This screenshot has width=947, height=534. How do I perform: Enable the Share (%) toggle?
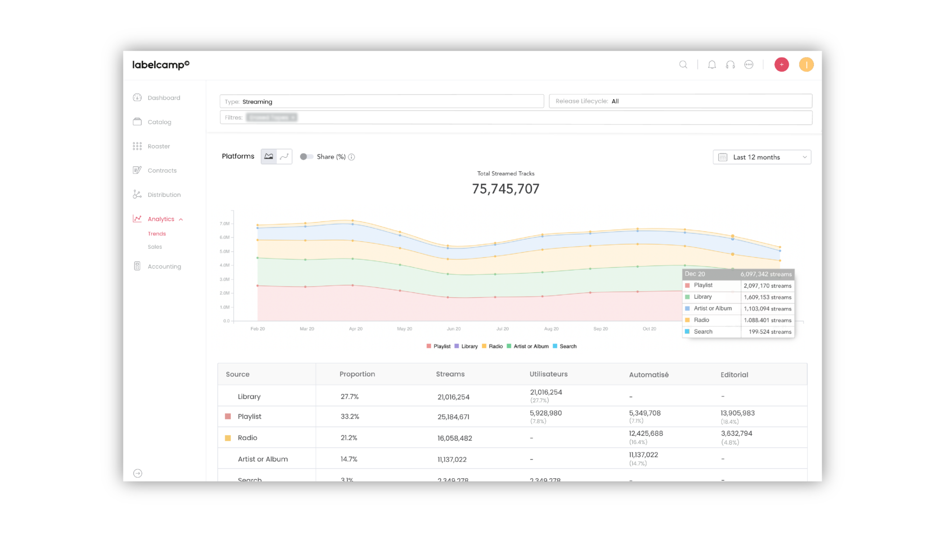point(306,157)
